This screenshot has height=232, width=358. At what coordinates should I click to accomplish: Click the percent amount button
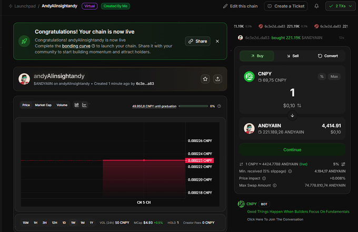pyautogui.click(x=322, y=77)
